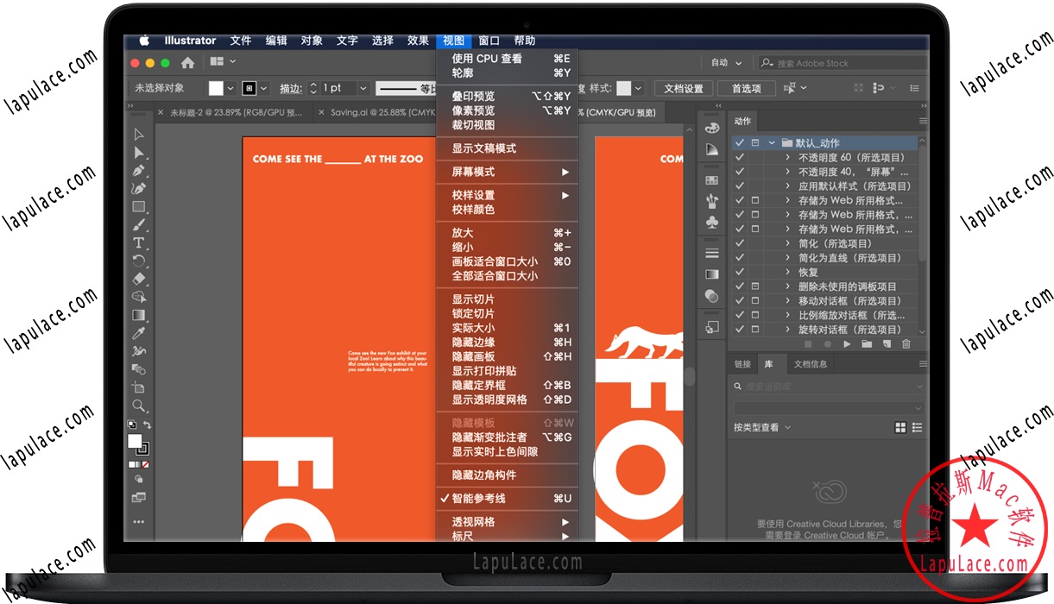Select the Selection tool arrow
The height and width of the screenshot is (604, 1054).
tap(138, 135)
